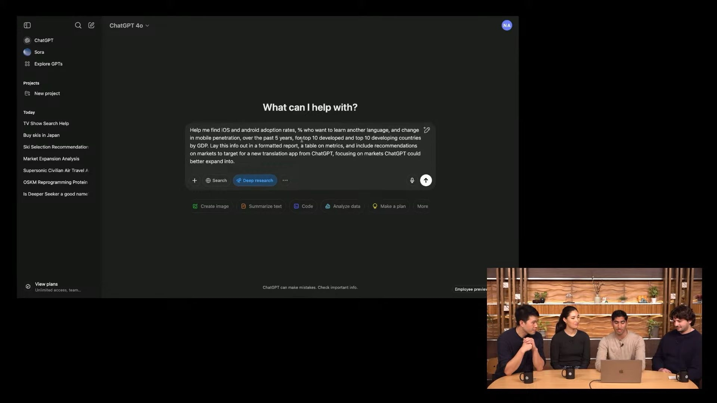Collapse the sidebar
Viewport: 717px width, 403px height.
tap(27, 25)
